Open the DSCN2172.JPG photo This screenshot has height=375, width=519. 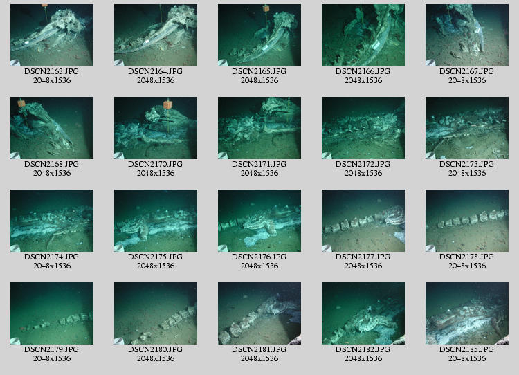[363, 128]
